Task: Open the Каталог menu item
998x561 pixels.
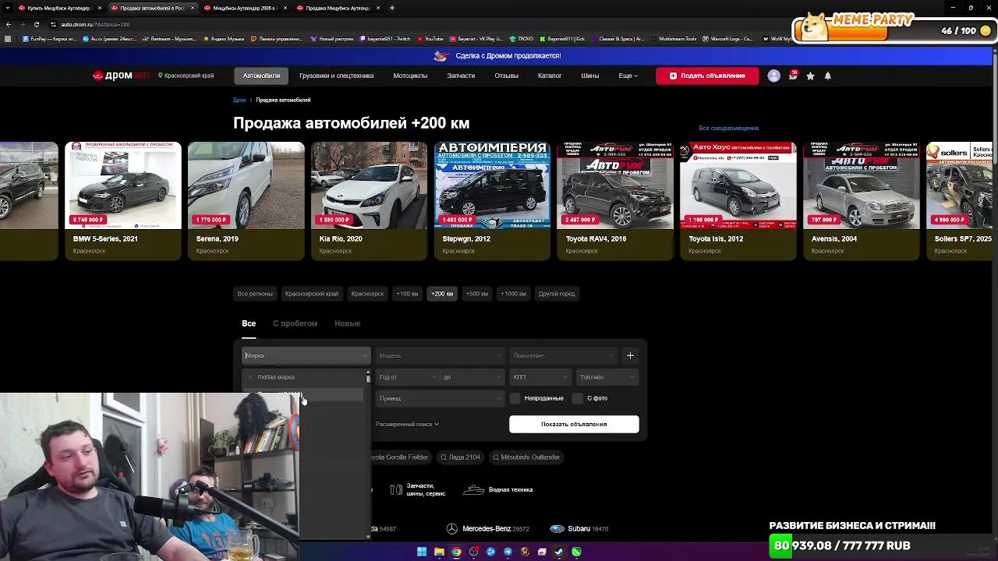Action: pos(550,76)
